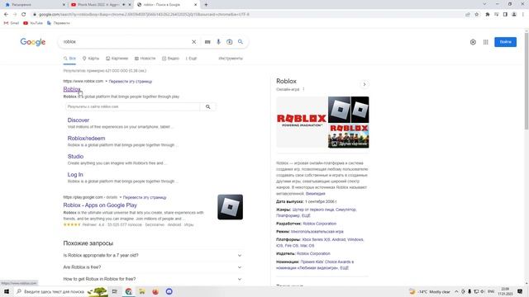Switch to the first browser tab Расширения
Viewport: 529px width, 297px height.
[x=34, y=5]
